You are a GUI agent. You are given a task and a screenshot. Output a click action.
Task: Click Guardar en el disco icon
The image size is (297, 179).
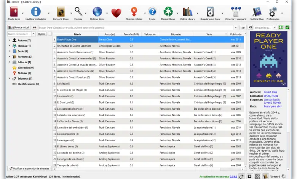pos(210,12)
